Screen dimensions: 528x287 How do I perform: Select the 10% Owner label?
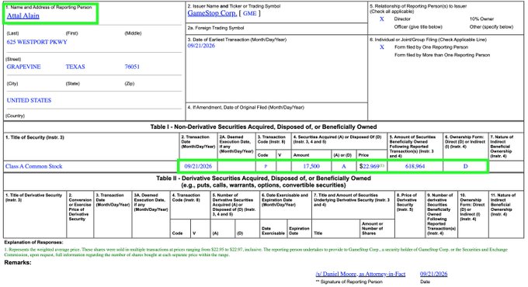pos(481,19)
